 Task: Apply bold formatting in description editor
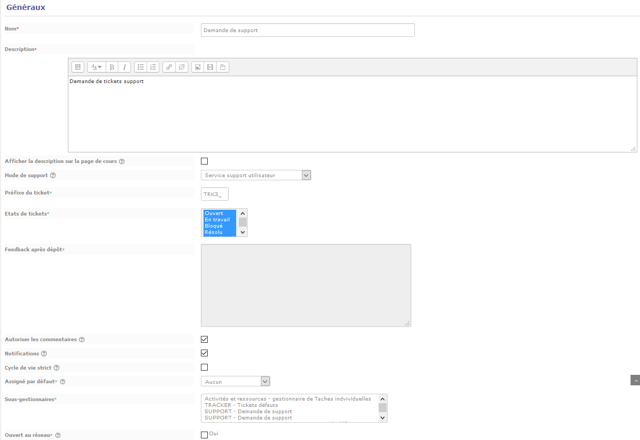pos(112,67)
